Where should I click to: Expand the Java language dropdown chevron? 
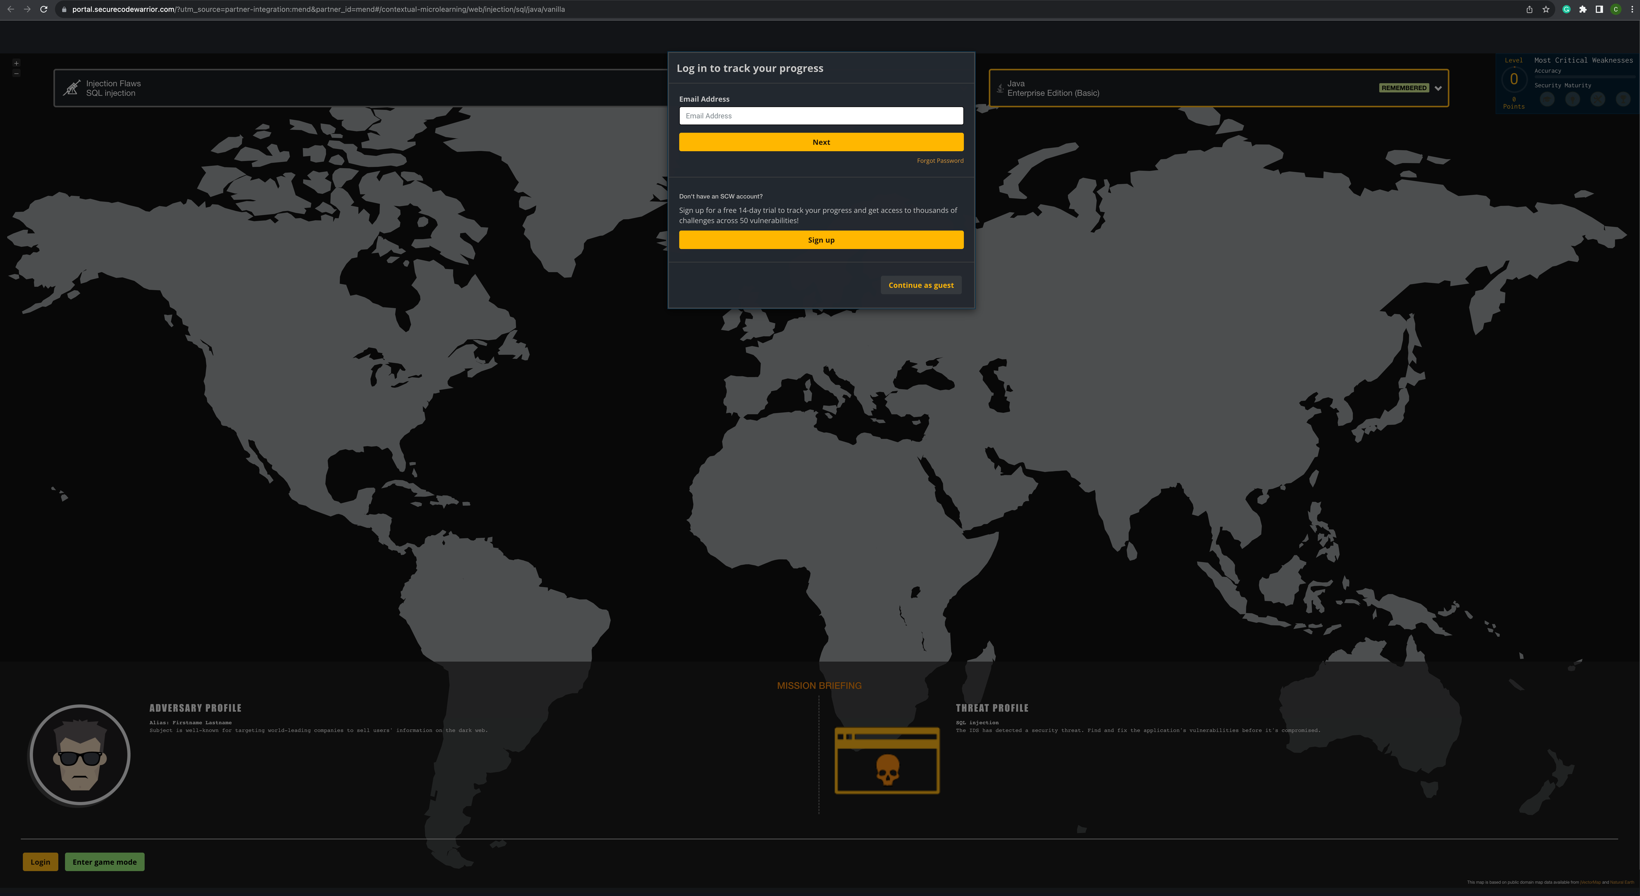point(1438,89)
